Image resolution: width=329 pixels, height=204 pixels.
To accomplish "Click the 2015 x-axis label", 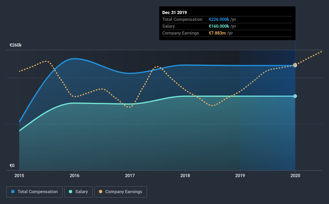I will point(19,175).
